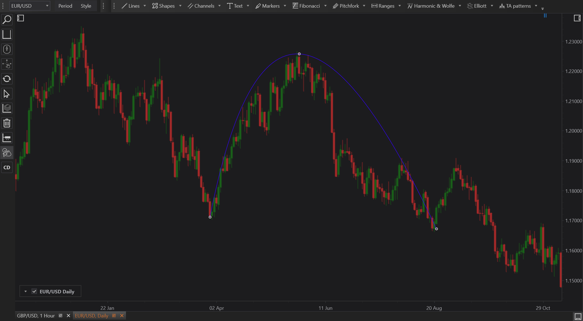Image resolution: width=583 pixels, height=321 pixels.
Task: Switch to GBP/USD, 1 Hour tab
Action: [x=36, y=316]
